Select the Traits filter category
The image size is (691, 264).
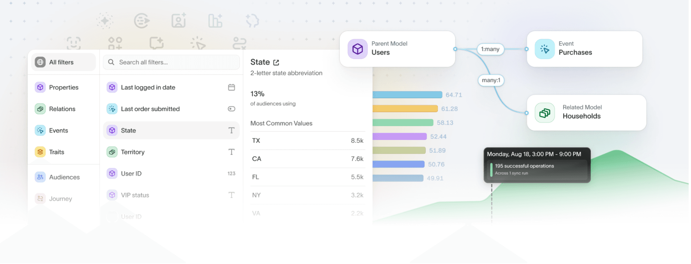tap(56, 152)
